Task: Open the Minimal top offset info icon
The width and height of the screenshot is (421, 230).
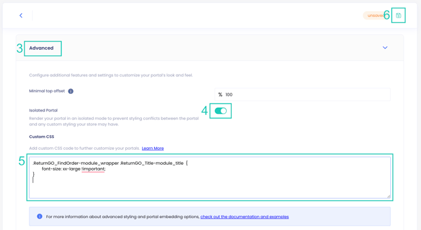Action: point(70,91)
